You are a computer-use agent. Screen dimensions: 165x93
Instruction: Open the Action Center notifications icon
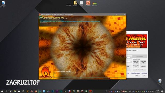(162, 91)
